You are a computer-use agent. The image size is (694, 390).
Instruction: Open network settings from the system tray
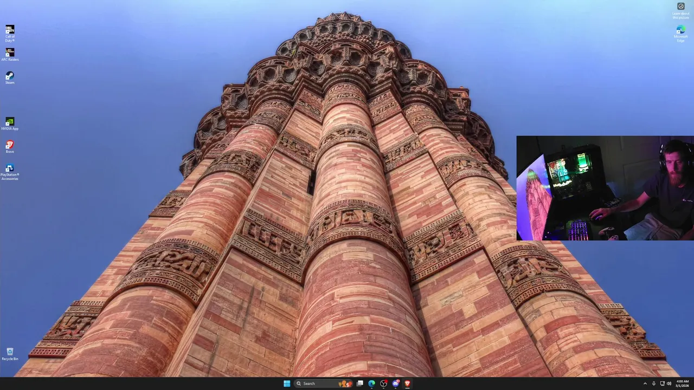pyautogui.click(x=662, y=383)
